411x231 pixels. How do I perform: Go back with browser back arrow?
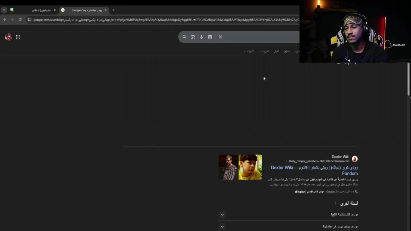(4, 20)
